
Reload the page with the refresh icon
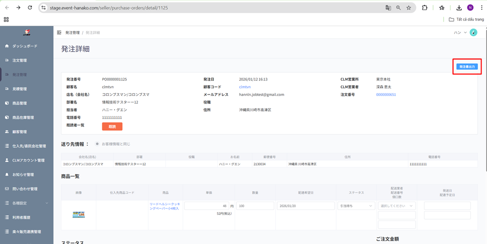pos(30,8)
